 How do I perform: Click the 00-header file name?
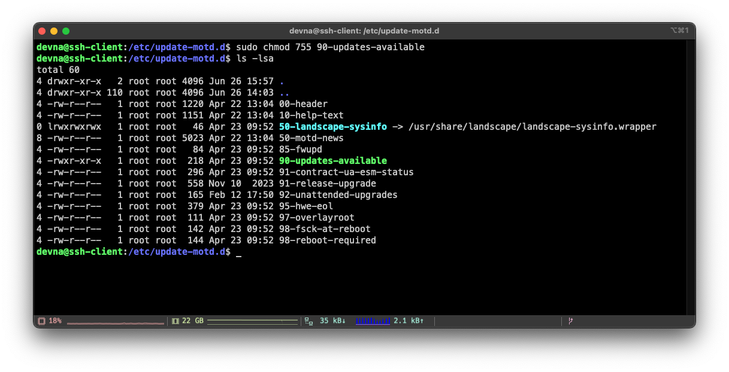[303, 104]
